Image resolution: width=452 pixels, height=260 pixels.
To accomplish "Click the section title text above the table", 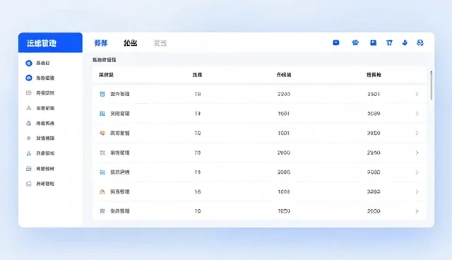I will click(x=104, y=60).
